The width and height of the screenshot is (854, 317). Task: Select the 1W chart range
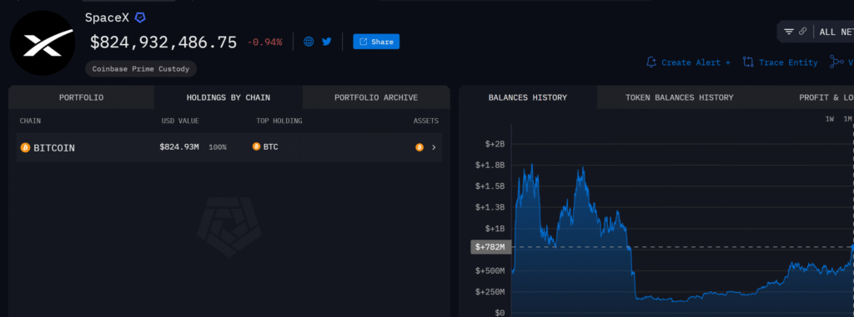click(830, 119)
